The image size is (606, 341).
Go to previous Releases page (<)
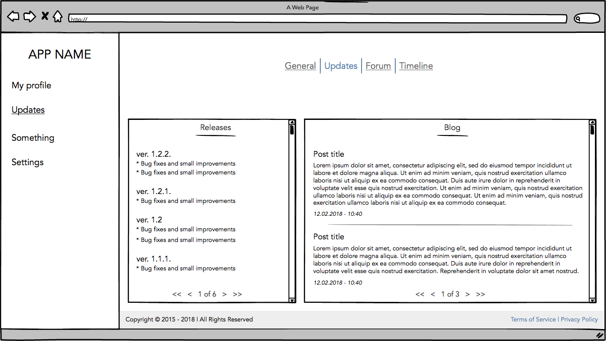[190, 294]
